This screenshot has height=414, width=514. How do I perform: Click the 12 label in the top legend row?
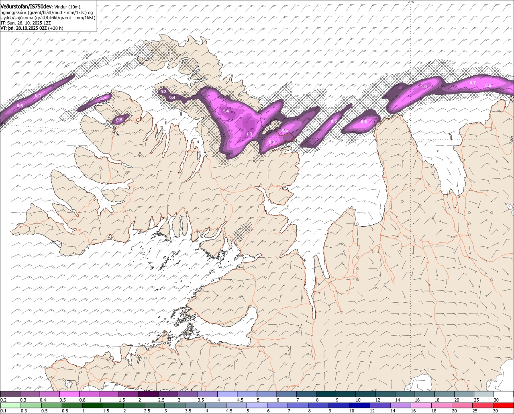tap(377, 400)
